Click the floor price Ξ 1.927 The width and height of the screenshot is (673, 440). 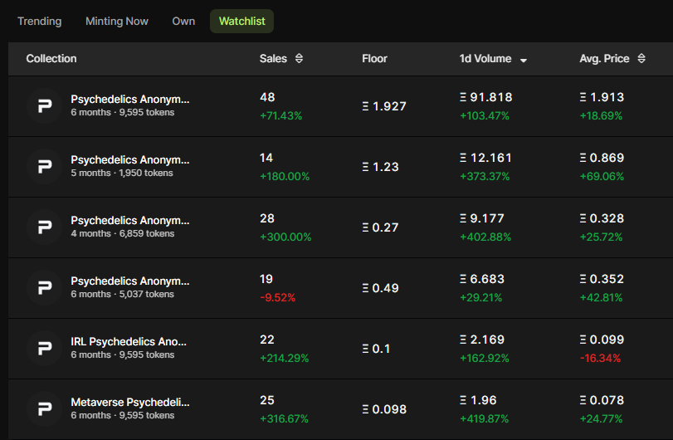click(384, 106)
